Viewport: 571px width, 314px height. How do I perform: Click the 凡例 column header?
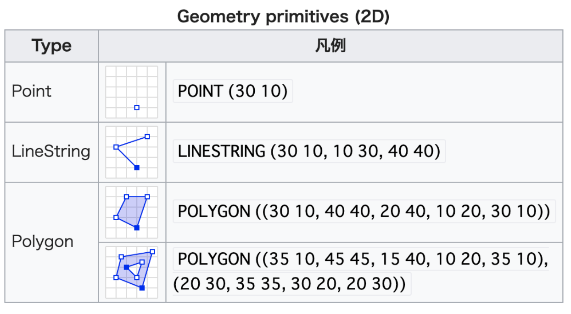(330, 46)
